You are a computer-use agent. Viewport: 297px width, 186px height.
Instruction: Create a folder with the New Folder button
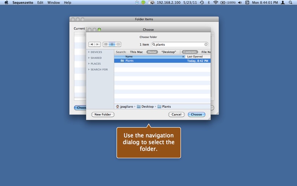(x=103, y=115)
